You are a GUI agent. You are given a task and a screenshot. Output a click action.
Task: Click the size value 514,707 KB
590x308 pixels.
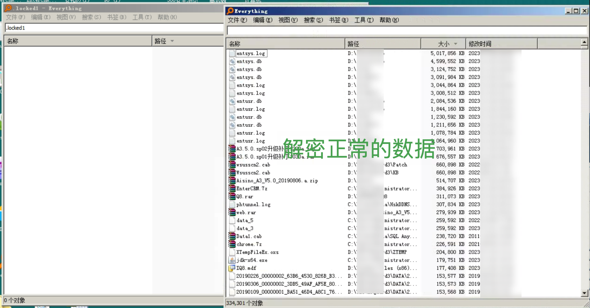point(450,181)
